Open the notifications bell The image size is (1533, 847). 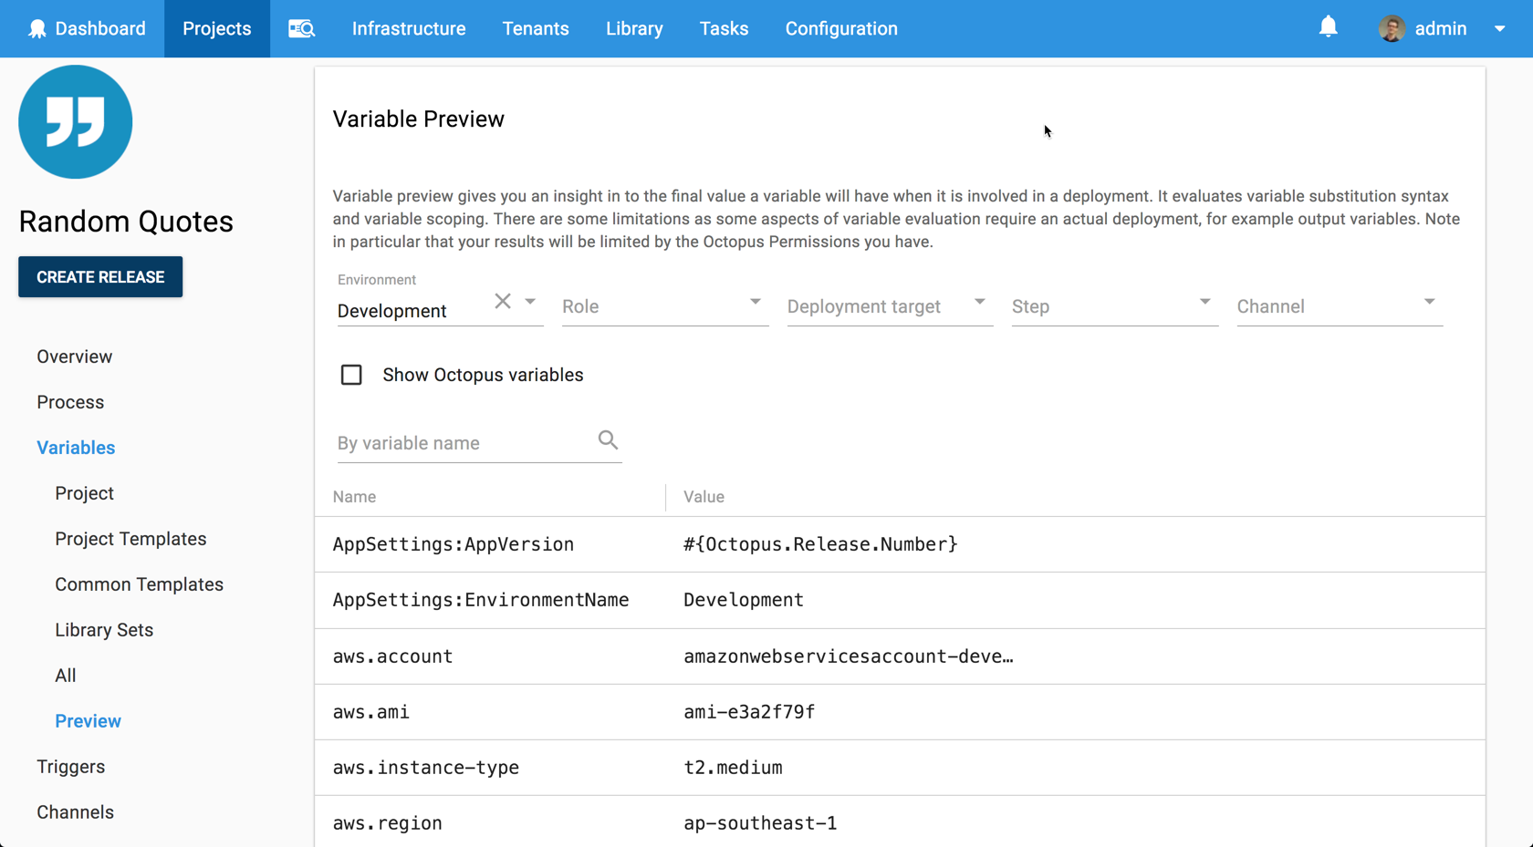[x=1329, y=28]
